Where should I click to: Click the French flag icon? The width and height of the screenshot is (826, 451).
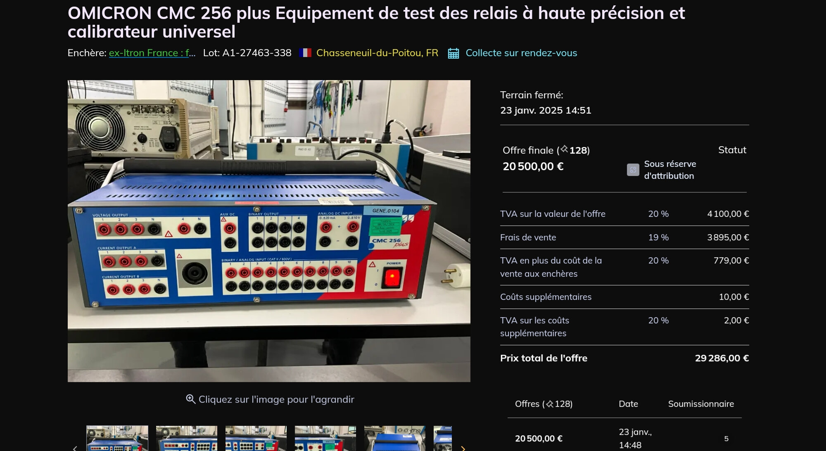[x=305, y=53]
